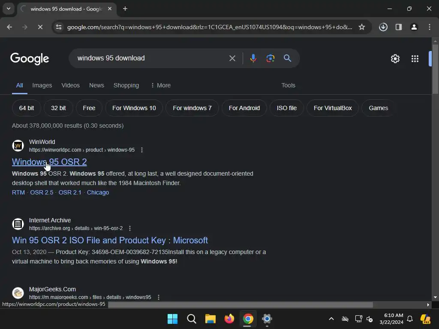
Task: Click the MajorGeeks.Com favicon
Action: [18, 293]
